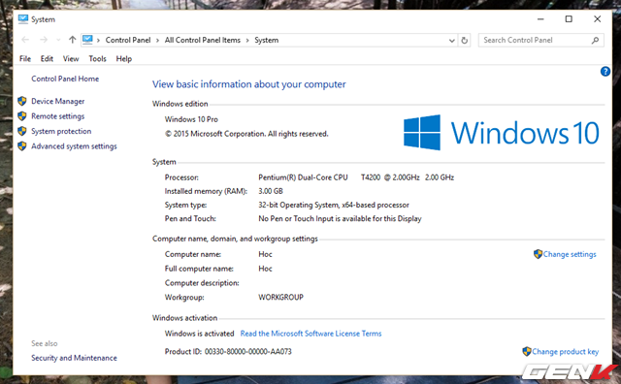Expand chevron before Control Panel breadcrumb
The height and width of the screenshot is (384, 621).
(x=98, y=41)
